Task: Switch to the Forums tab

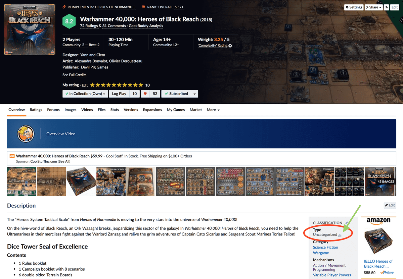Action: pyautogui.click(x=53, y=110)
